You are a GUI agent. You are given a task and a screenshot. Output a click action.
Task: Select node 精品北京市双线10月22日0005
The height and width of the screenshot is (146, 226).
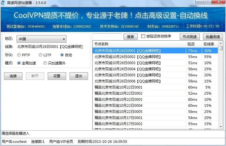click(155, 112)
